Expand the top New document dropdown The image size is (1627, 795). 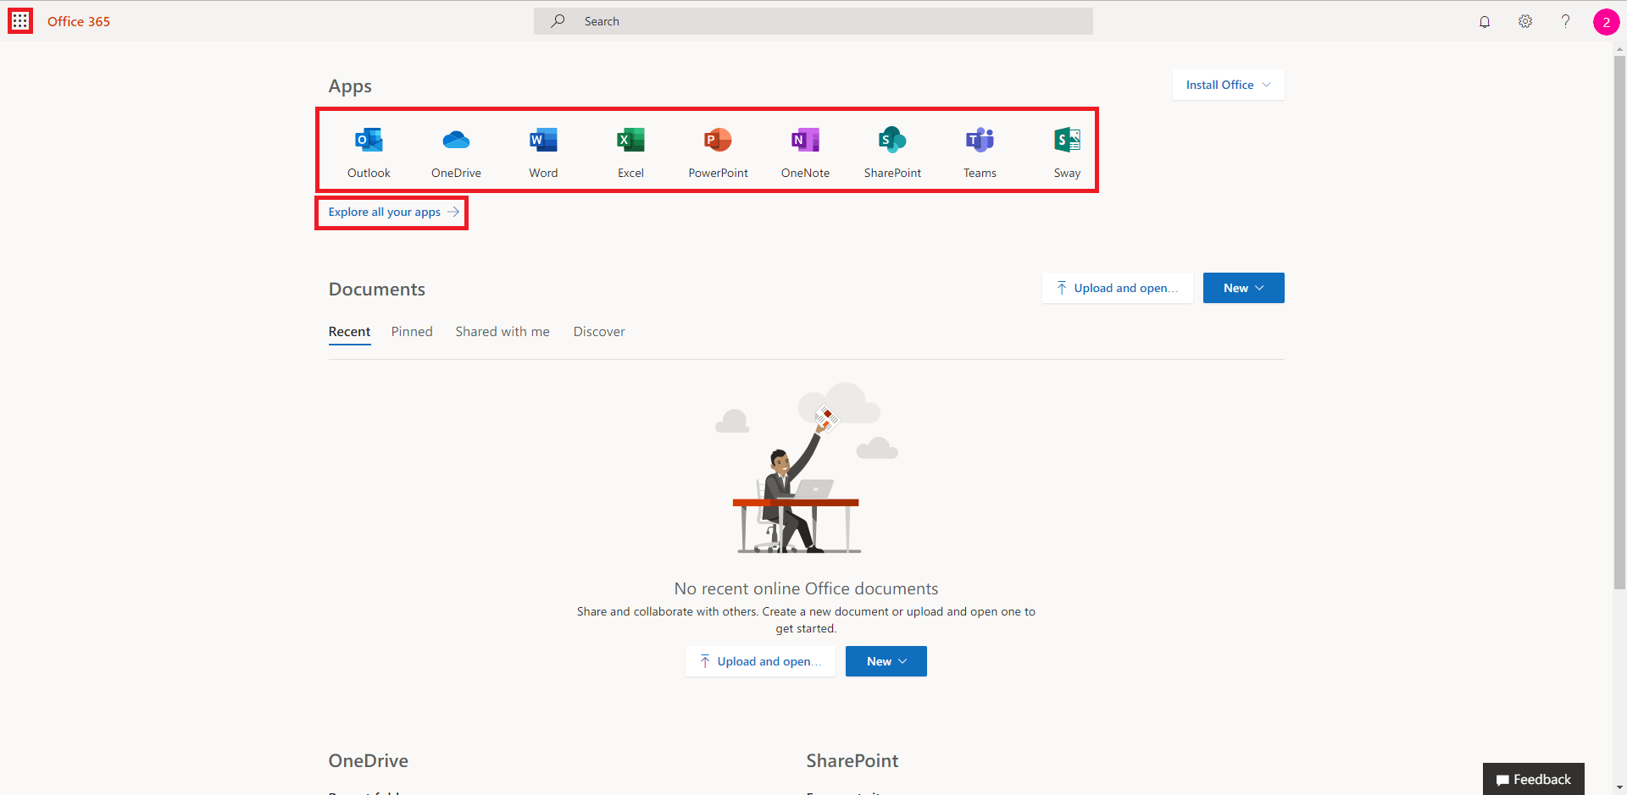[x=1243, y=288]
